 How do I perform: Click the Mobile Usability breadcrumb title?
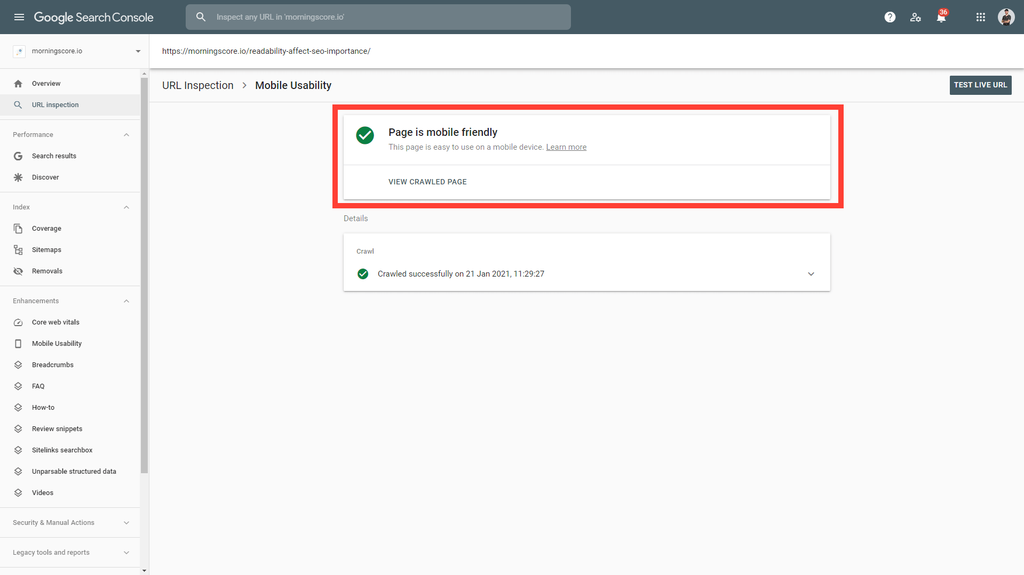(x=293, y=85)
